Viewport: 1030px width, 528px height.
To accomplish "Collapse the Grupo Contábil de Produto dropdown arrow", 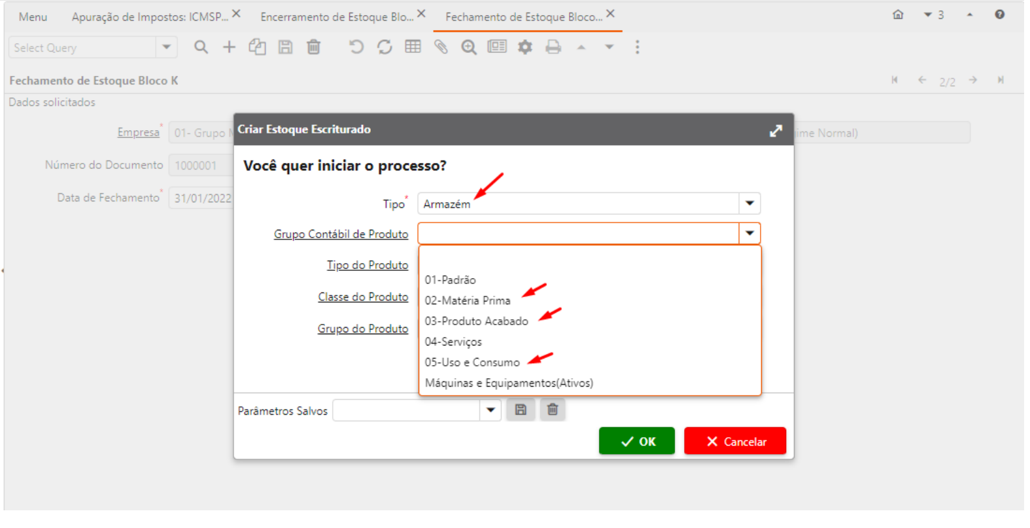I will (749, 233).
